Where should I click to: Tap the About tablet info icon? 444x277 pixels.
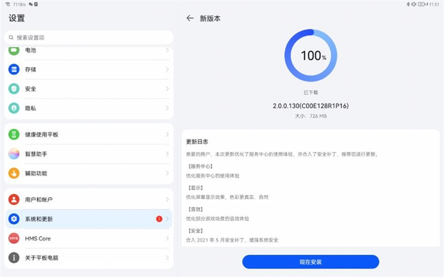13,258
